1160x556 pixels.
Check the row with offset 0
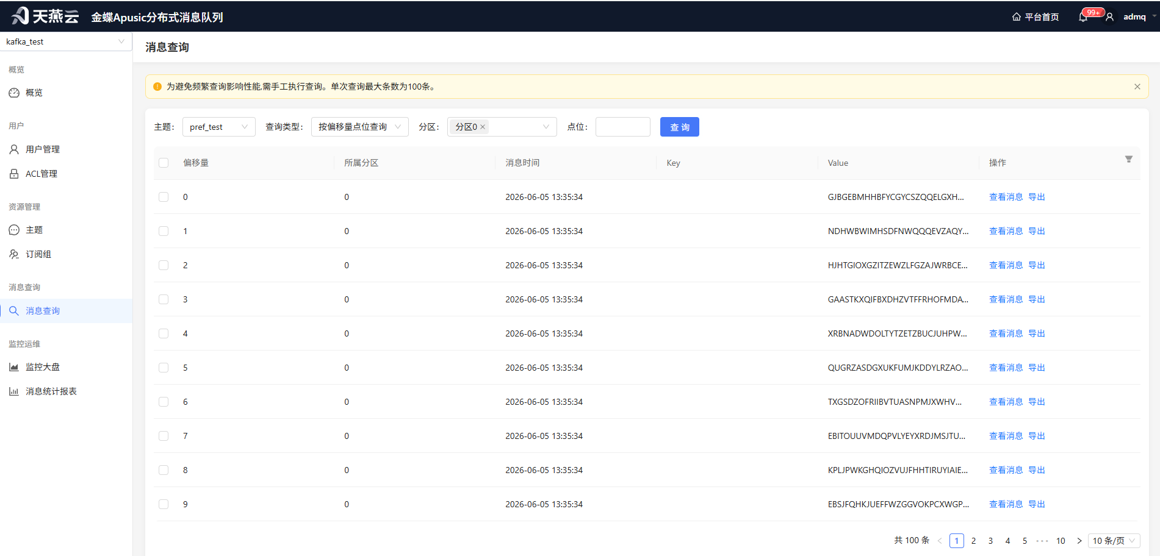[164, 197]
